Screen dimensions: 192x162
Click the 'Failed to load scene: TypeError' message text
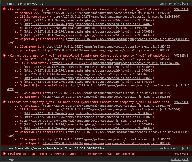[74, 154]
